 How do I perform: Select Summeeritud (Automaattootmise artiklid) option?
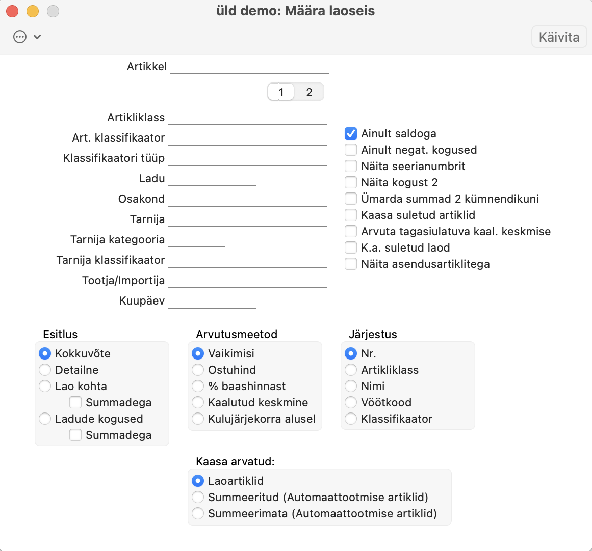tap(198, 497)
